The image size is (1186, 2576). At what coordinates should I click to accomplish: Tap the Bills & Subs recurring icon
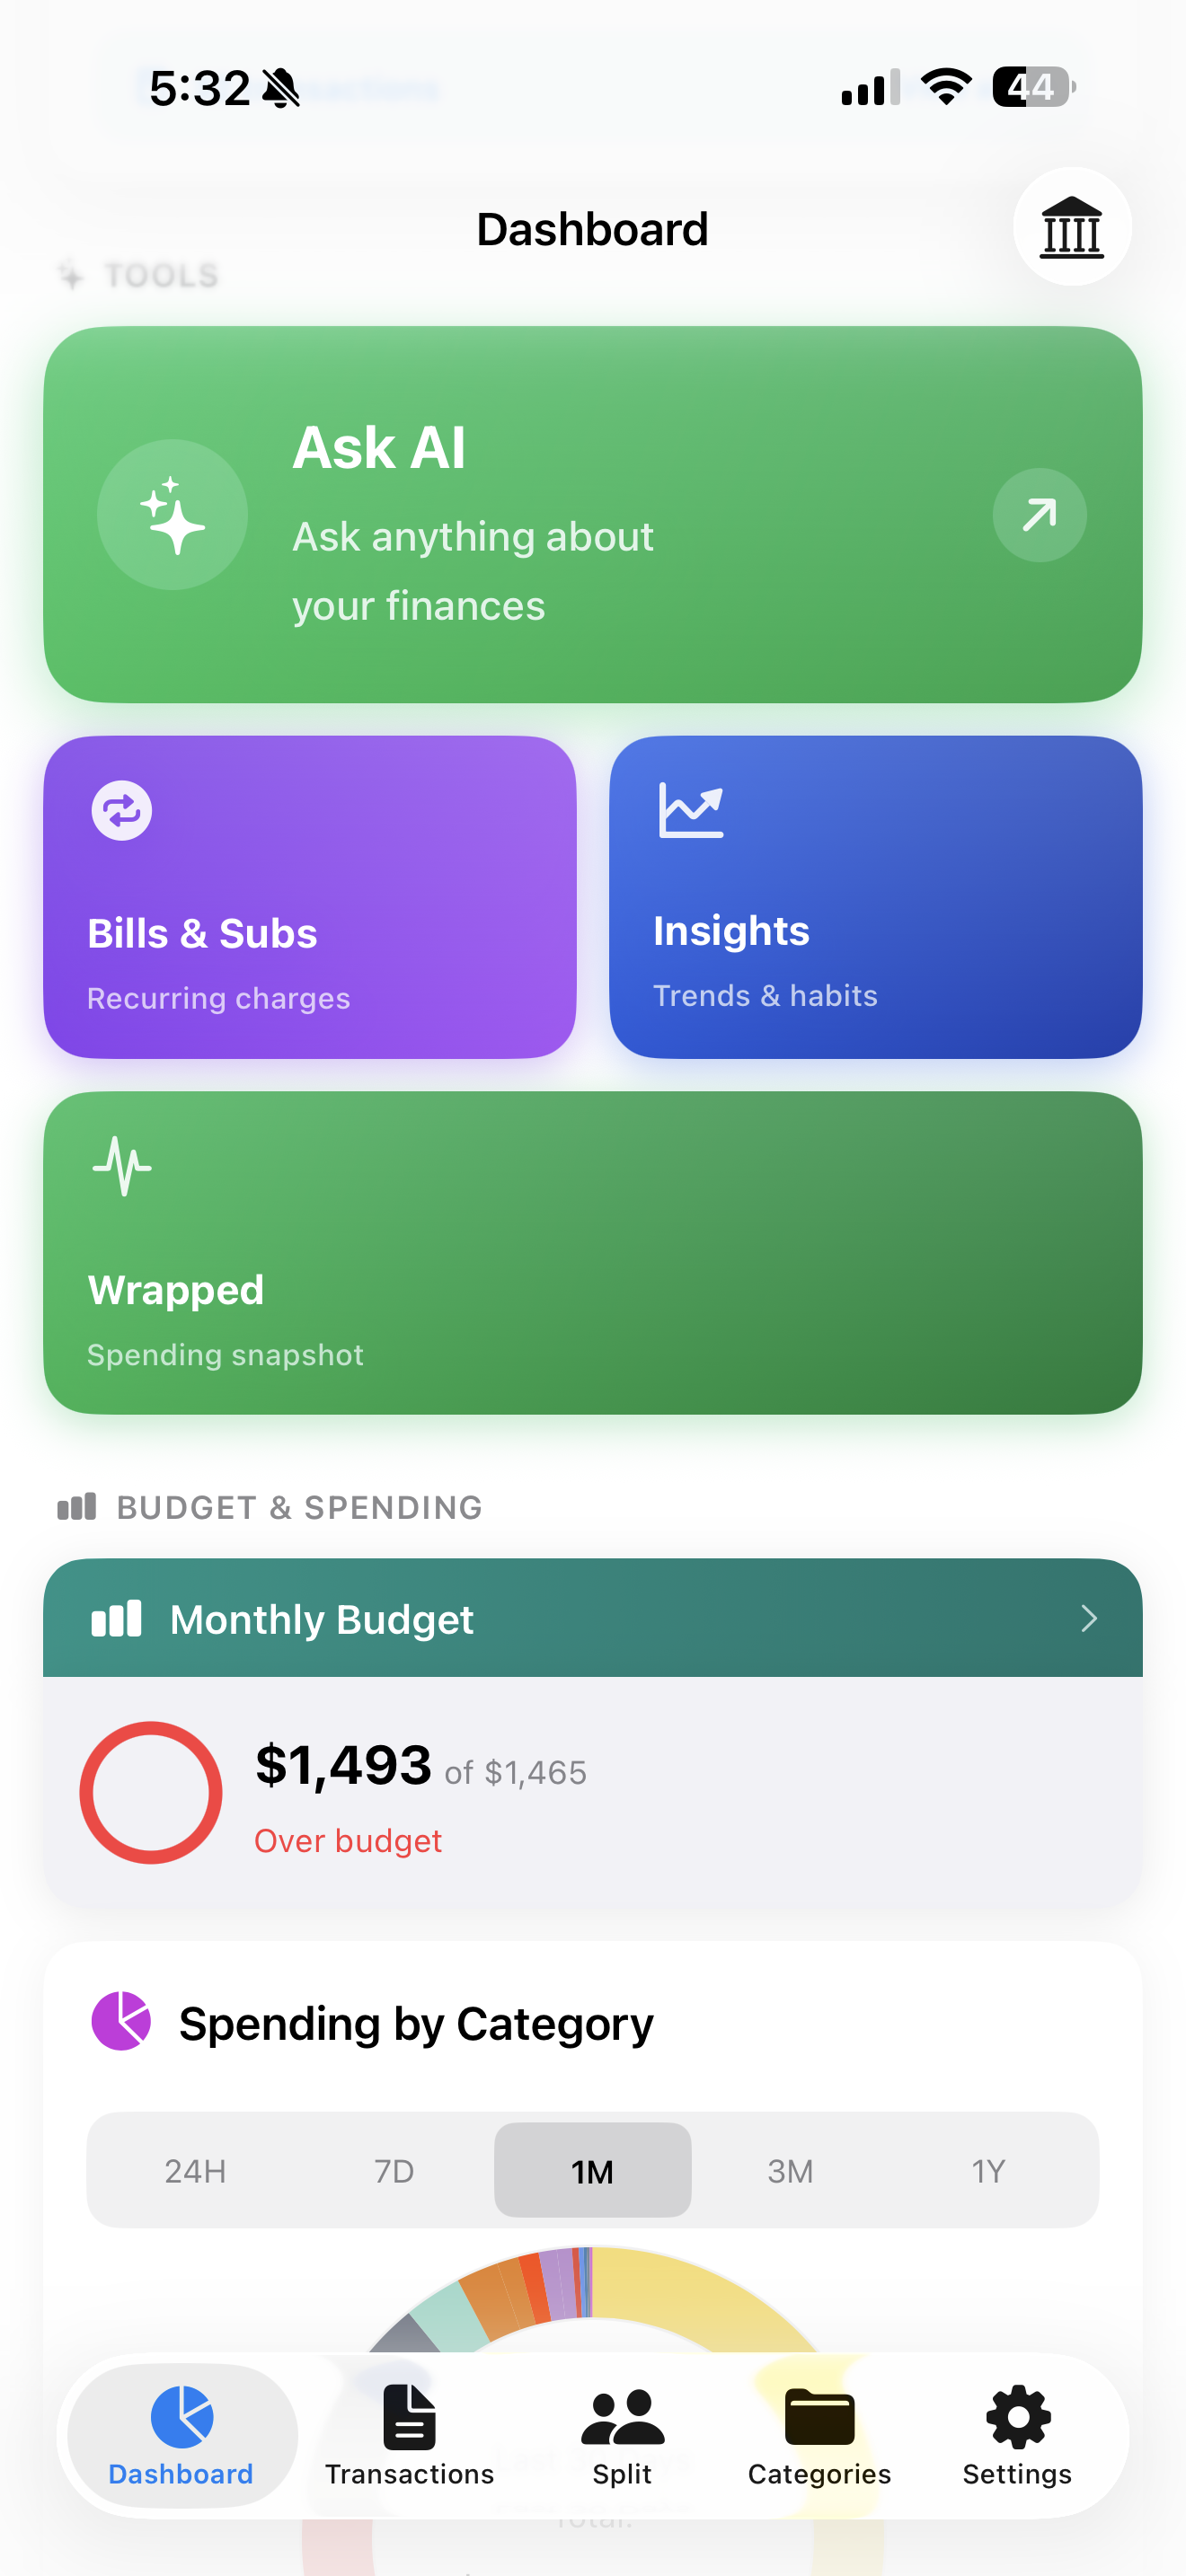122,810
